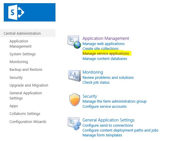Open Apps in the left navigation
This screenshot has height=141, width=171.
[x=14, y=106]
